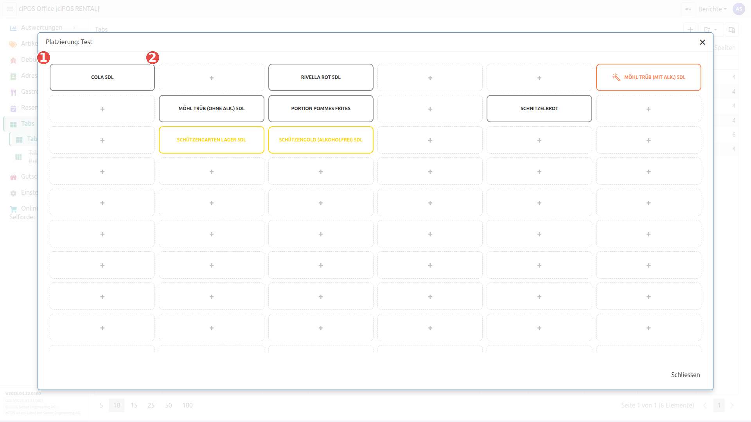751x422 pixels.
Task: Click the 'ciPOS Office [ciPOS RENTAL]' title
Action: (59, 9)
